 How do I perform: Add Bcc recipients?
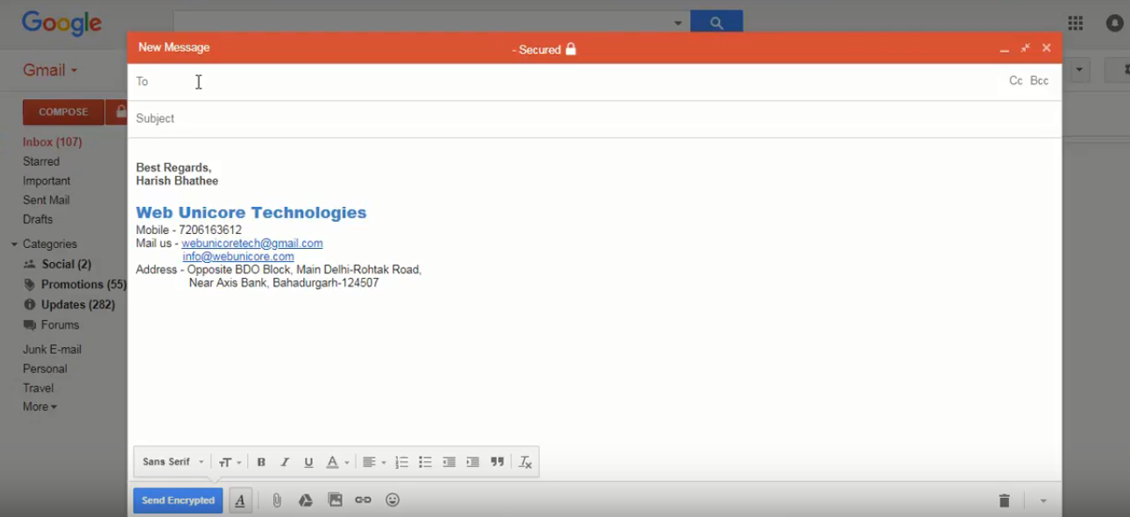point(1039,81)
